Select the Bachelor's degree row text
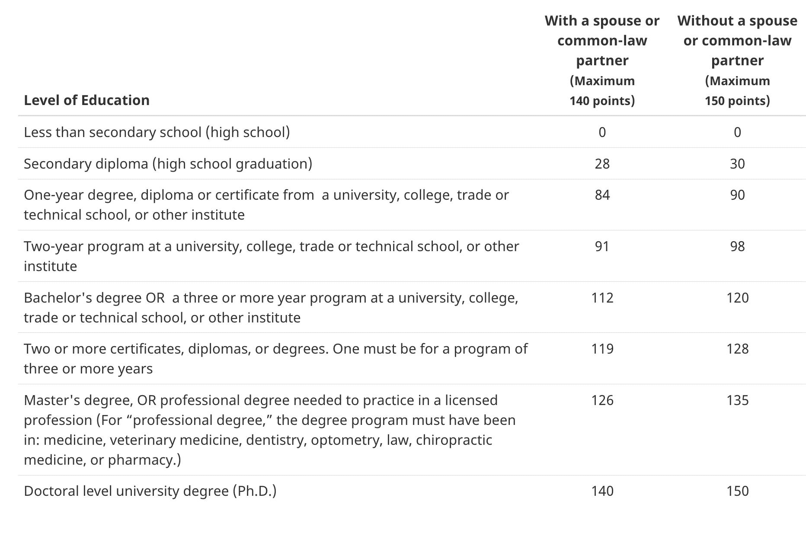 (271, 307)
